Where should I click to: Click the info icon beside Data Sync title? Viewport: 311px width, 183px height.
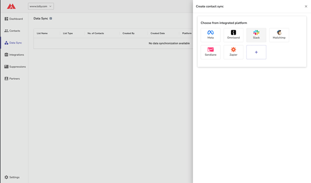pos(51,19)
